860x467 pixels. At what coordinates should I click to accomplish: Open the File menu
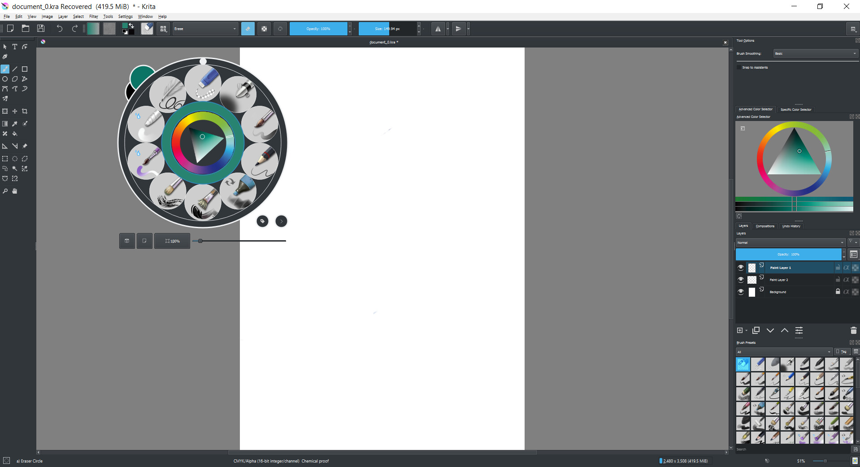(7, 17)
